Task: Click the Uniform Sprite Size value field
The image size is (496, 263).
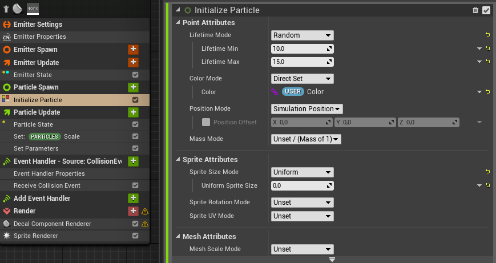Action: [302, 185]
